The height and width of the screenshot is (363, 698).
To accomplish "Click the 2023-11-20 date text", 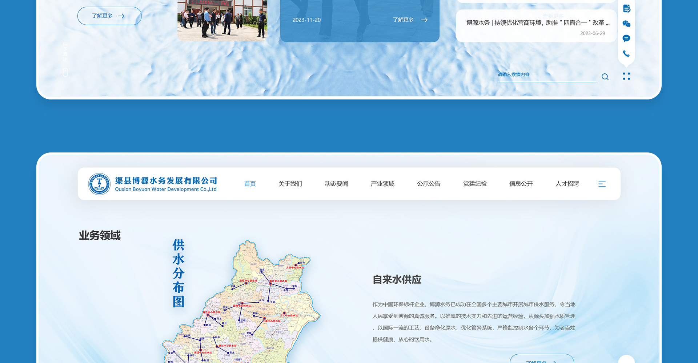I will coord(306,20).
